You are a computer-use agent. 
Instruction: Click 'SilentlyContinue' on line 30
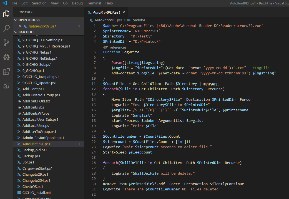point(227,184)
